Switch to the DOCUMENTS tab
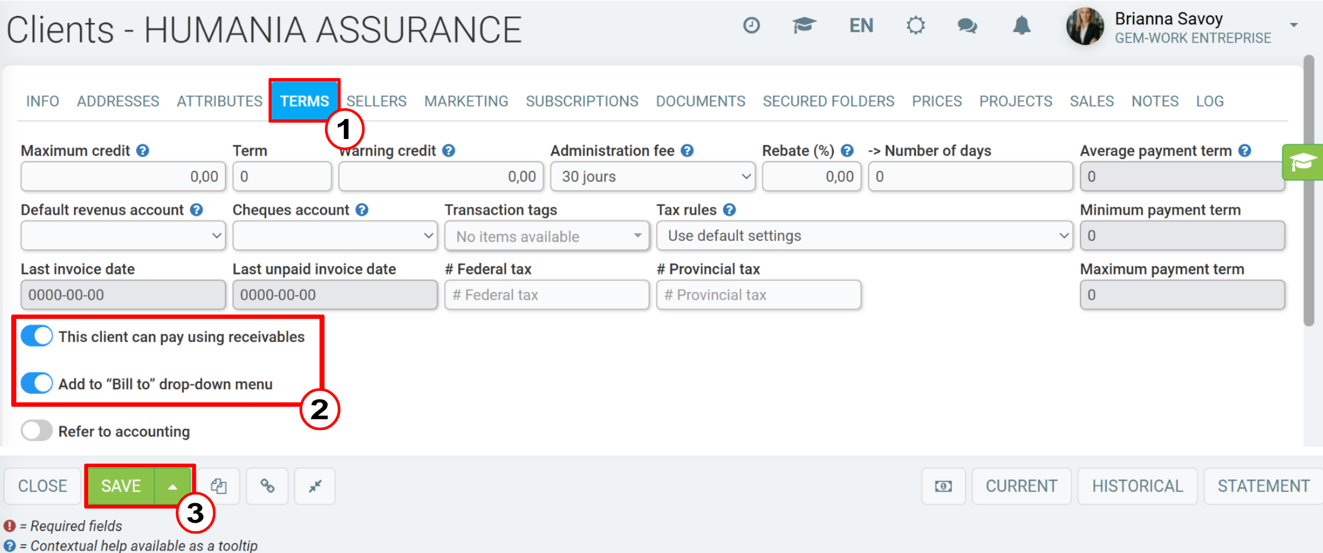Image resolution: width=1323 pixels, height=553 pixels. point(701,101)
